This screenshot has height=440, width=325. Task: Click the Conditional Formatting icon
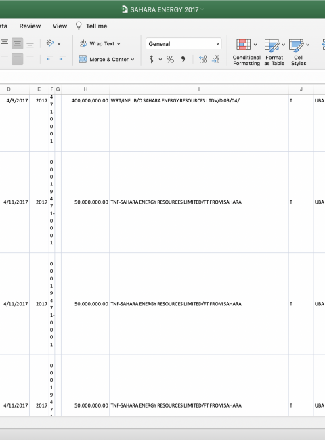[x=243, y=45]
